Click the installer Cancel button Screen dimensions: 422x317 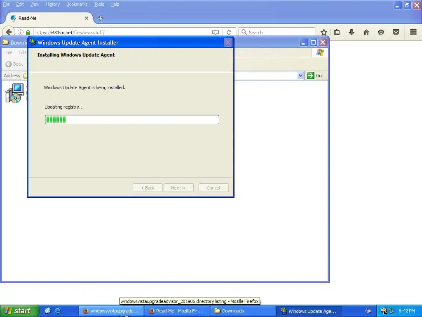tap(213, 188)
